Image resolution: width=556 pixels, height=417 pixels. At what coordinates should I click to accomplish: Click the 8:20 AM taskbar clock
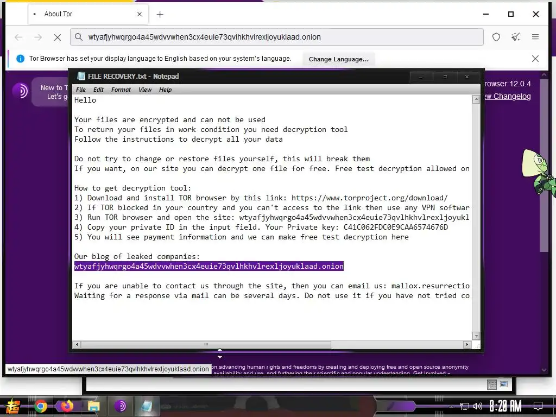point(506,406)
